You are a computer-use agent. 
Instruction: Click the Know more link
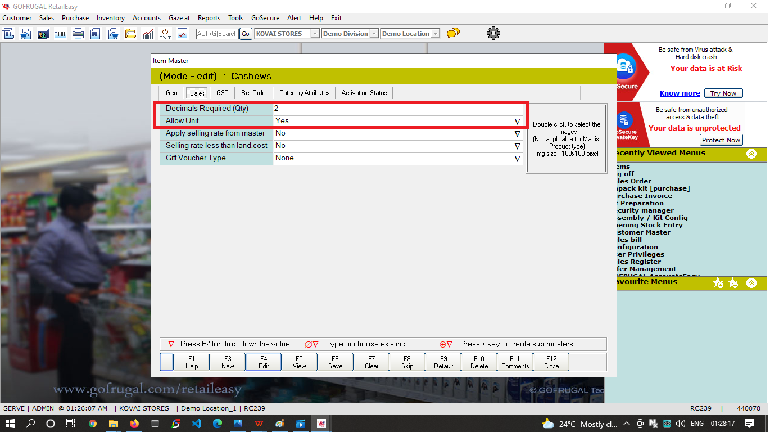[x=680, y=93]
